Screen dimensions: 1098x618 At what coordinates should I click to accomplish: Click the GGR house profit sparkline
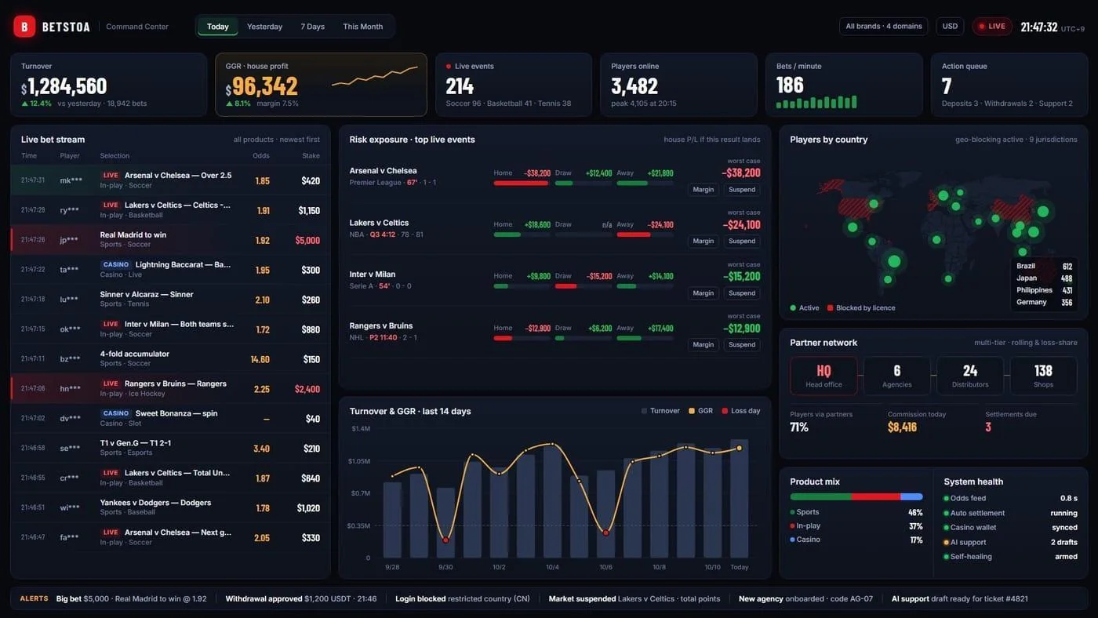tap(375, 76)
